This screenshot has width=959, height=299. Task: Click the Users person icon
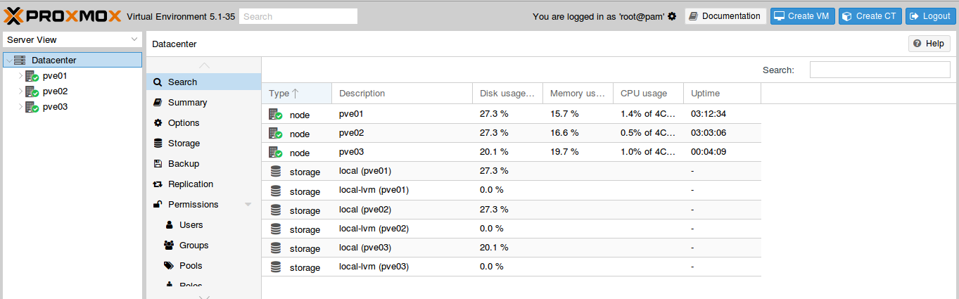[x=169, y=225]
